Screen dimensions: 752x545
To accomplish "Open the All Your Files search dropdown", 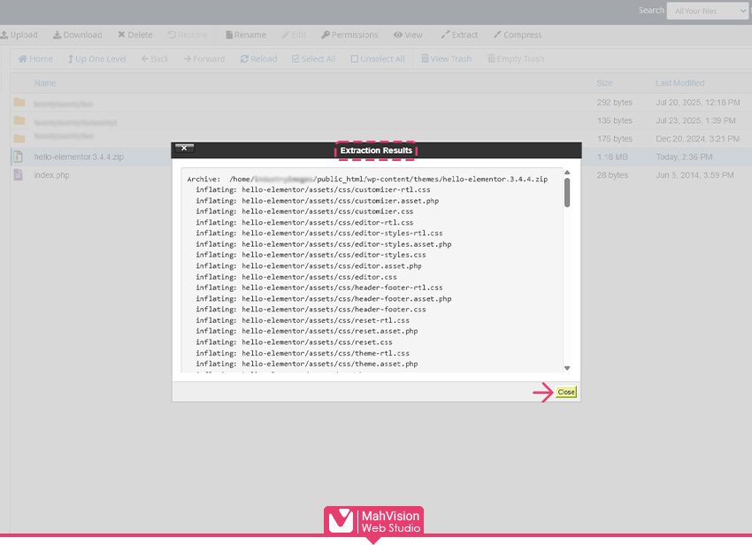I will click(708, 11).
